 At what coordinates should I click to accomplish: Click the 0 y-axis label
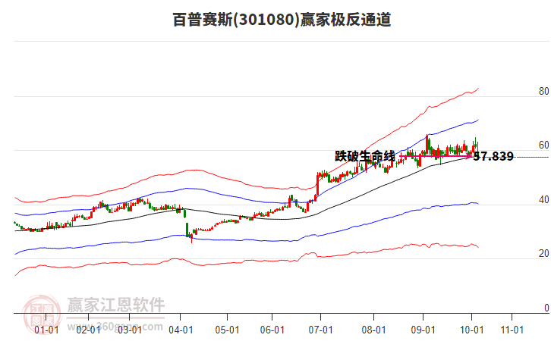(x=546, y=308)
